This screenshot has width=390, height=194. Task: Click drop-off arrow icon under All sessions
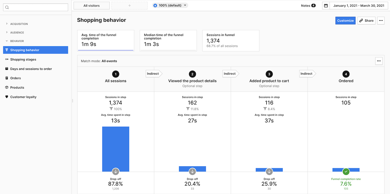(x=116, y=172)
